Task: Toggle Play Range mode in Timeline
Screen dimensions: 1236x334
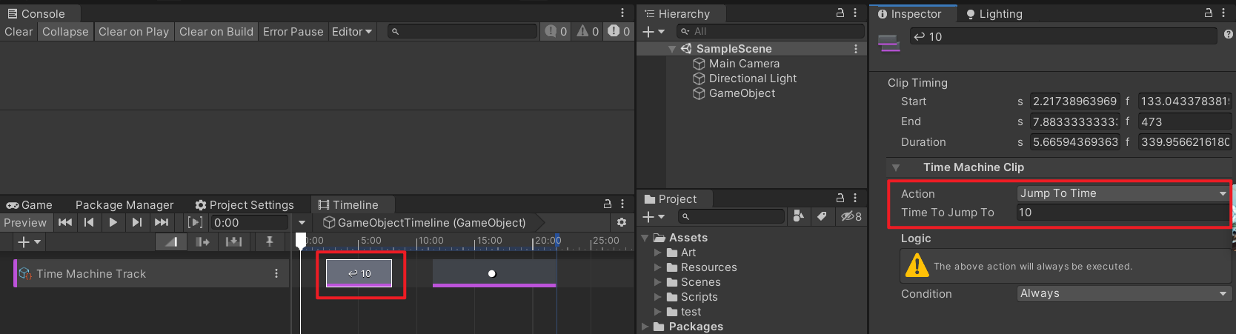Action: point(195,222)
